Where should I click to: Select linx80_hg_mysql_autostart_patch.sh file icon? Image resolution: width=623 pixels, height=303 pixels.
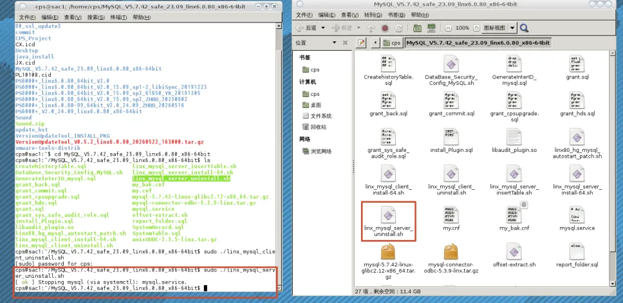tap(577, 136)
